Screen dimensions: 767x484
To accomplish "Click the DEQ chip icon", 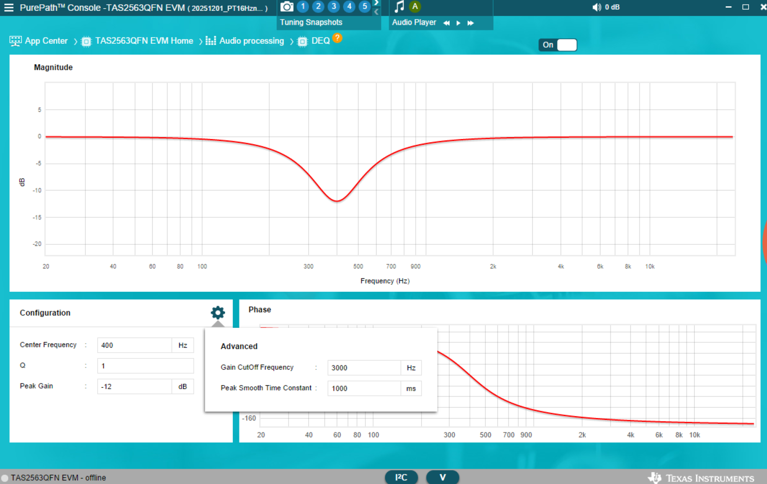I will [302, 42].
